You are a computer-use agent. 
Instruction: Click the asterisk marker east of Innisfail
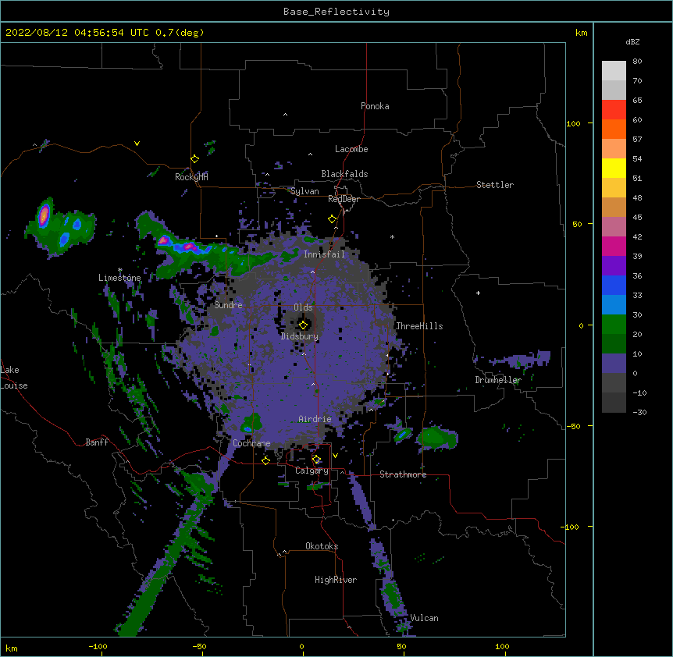click(x=392, y=236)
